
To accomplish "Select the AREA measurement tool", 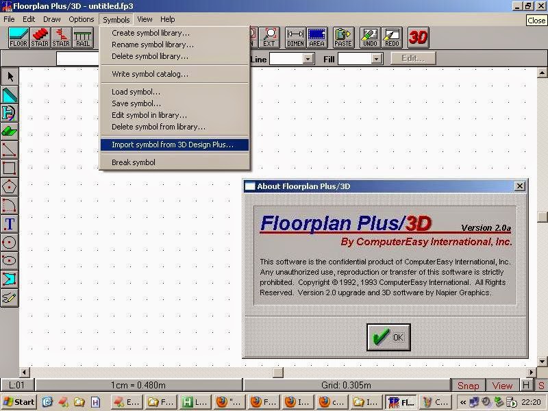I will click(317, 38).
